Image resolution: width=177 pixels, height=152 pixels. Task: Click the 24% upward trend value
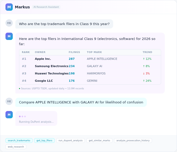(147, 81)
